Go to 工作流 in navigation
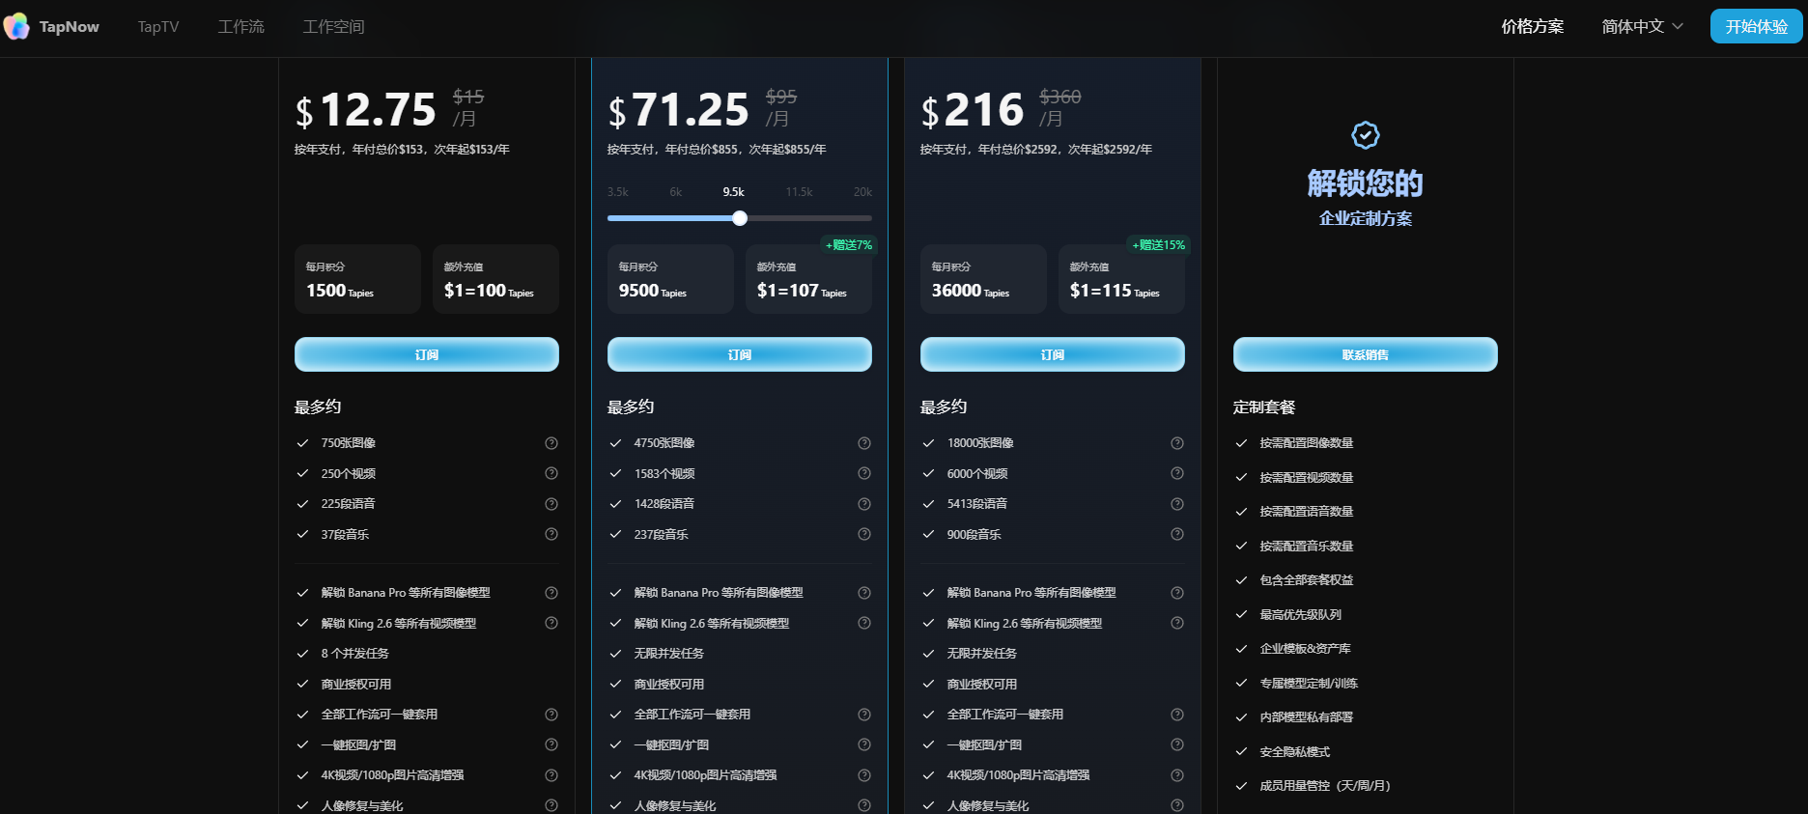Image resolution: width=1808 pixels, height=814 pixels. point(241,27)
